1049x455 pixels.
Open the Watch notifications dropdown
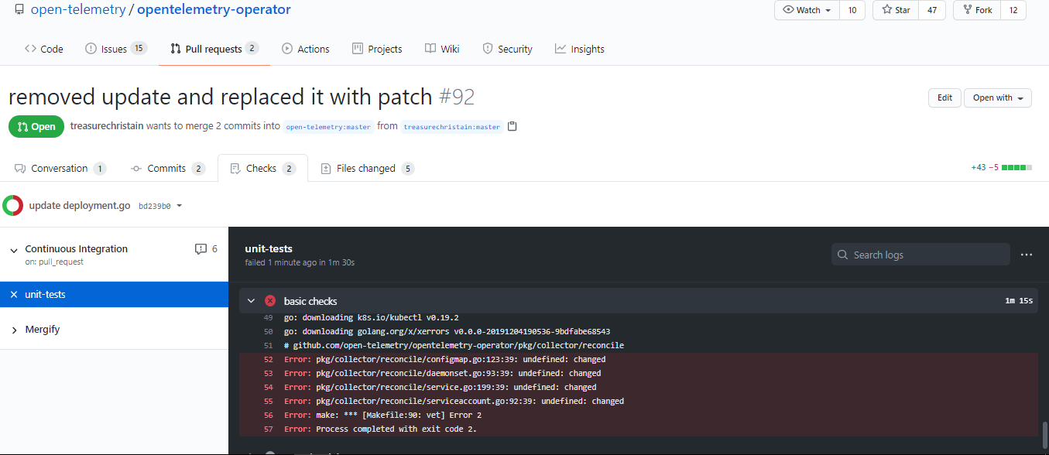pyautogui.click(x=807, y=10)
